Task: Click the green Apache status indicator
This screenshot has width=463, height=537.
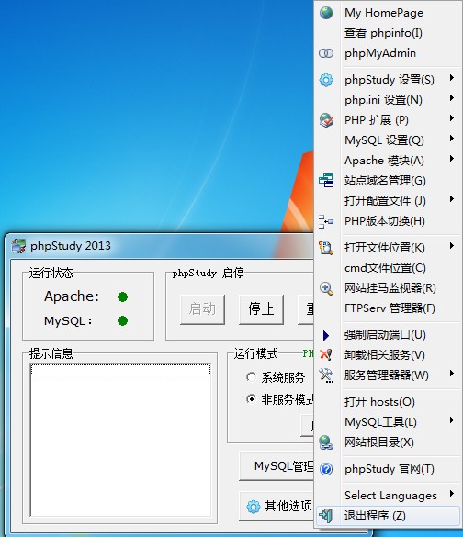Action: pos(122,296)
